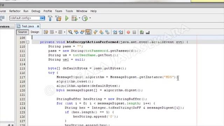Run the project with green play icon

(x=67, y=18)
